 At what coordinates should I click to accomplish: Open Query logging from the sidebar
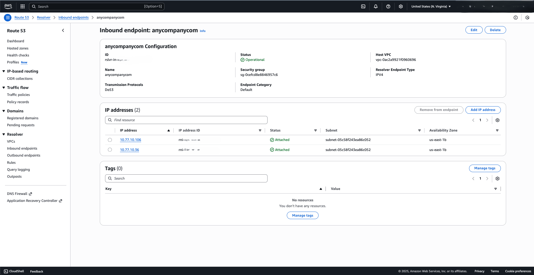[x=18, y=169]
